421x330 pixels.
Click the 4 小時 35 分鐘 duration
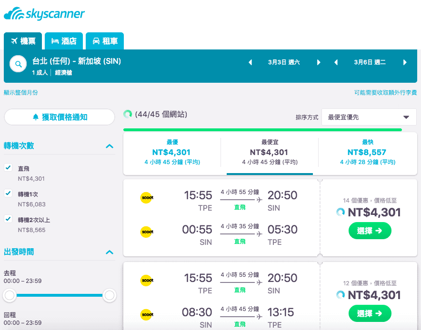(x=240, y=226)
